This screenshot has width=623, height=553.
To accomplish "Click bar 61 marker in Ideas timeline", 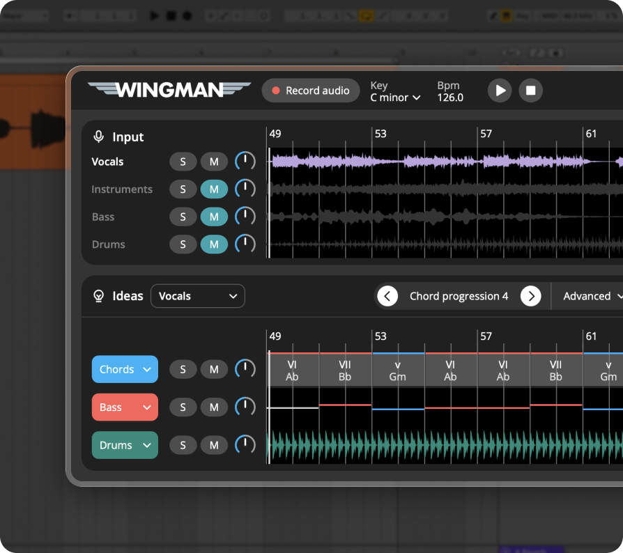I will 591,336.
